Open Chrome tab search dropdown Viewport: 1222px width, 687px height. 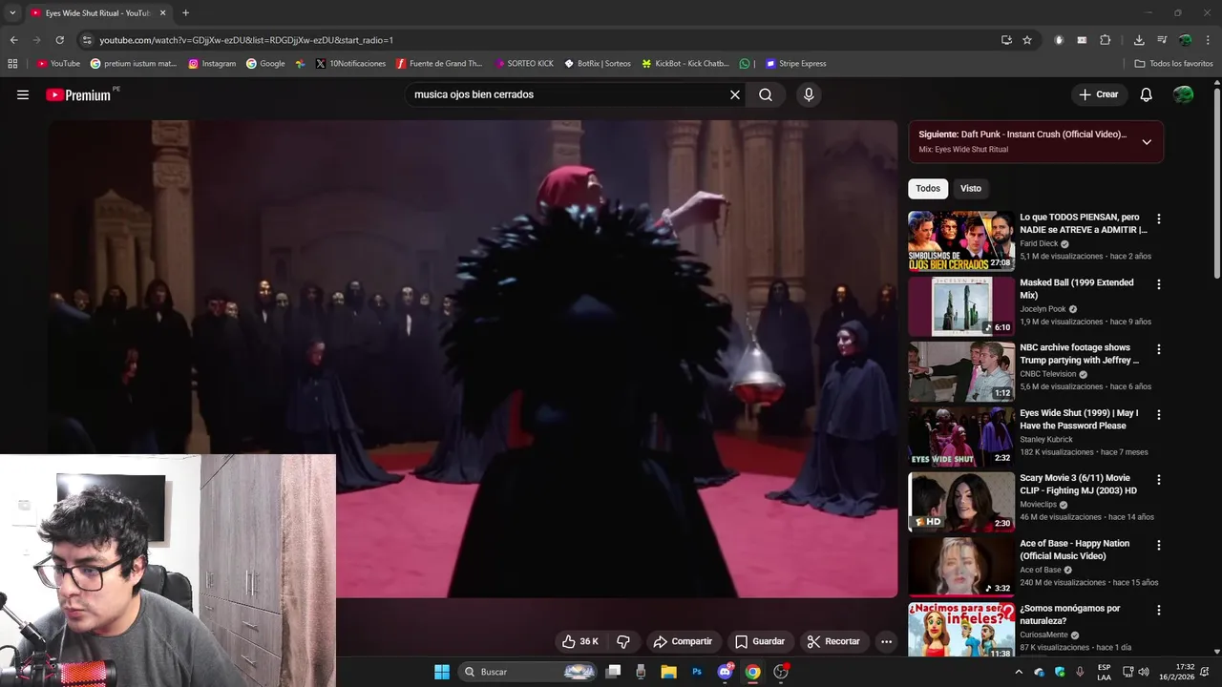click(x=12, y=13)
